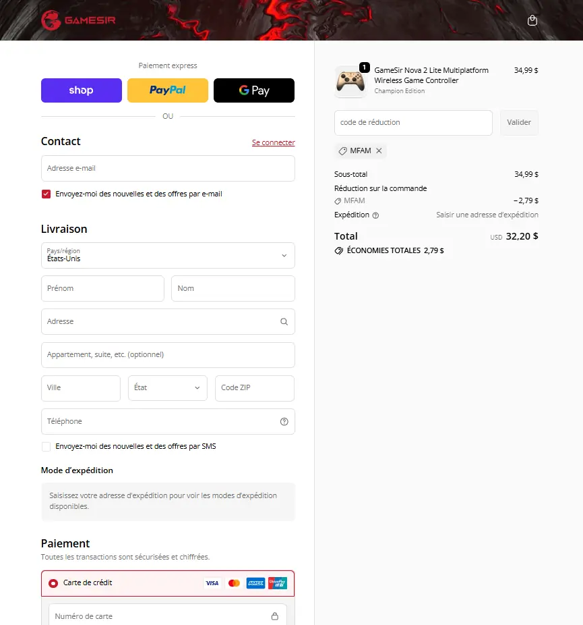Expand the État dropdown

click(x=168, y=388)
